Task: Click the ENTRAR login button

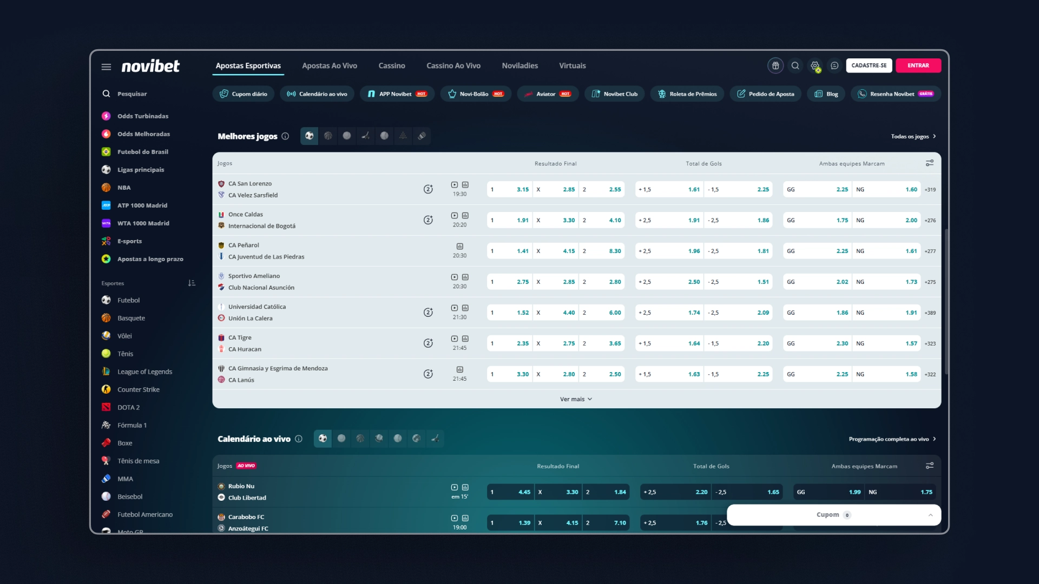Action: 918,65
